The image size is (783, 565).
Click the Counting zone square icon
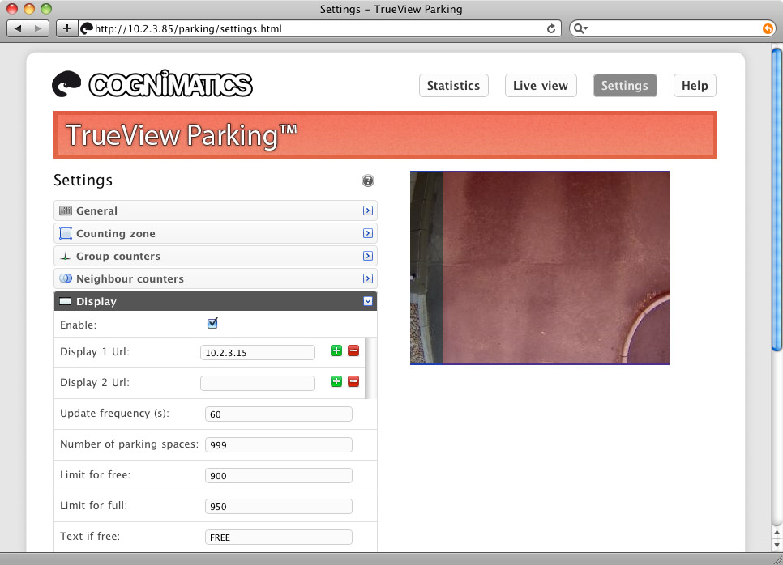pyautogui.click(x=66, y=233)
